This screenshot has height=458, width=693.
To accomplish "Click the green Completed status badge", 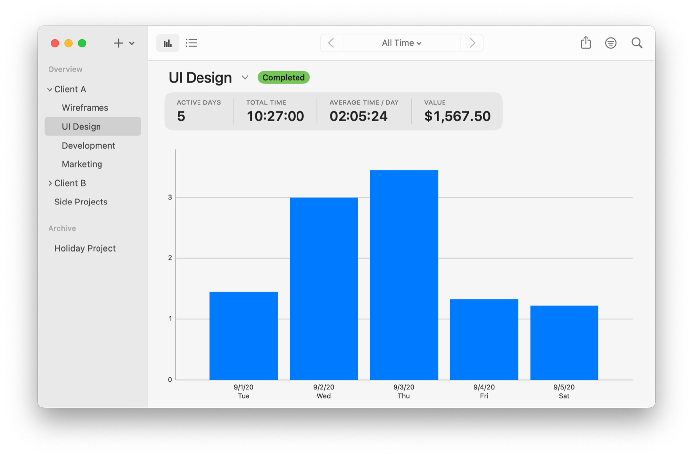I will pos(284,78).
